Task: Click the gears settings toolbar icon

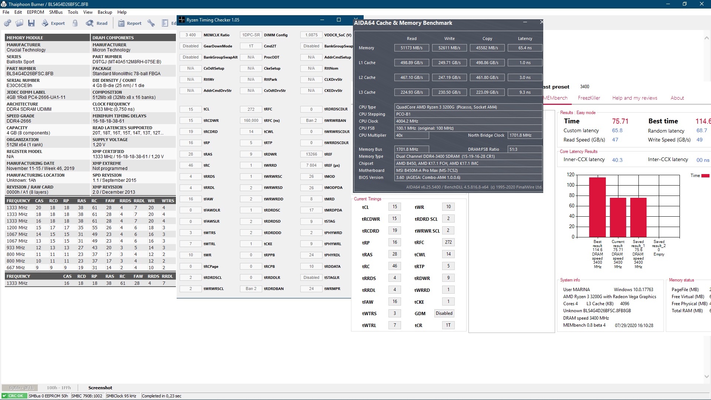Action: point(7,23)
